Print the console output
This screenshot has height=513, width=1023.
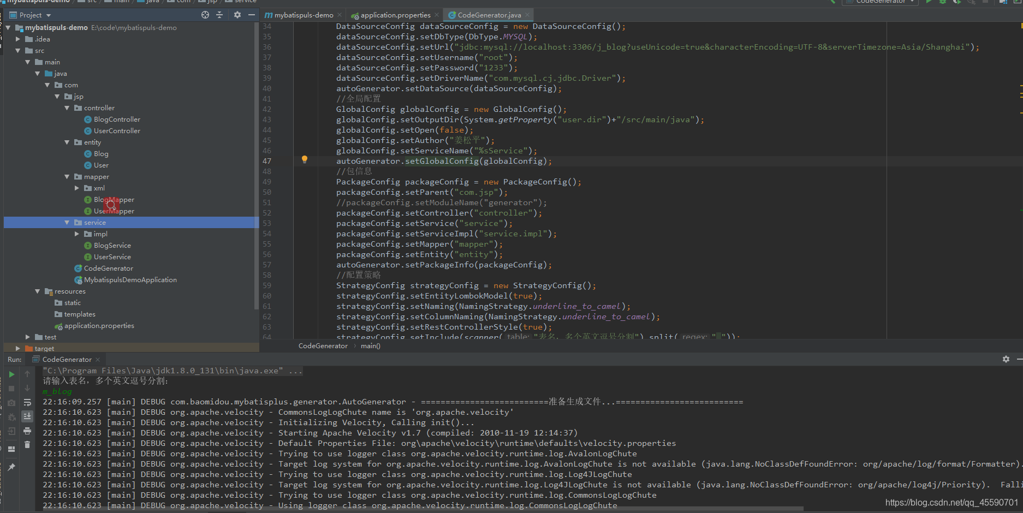pyautogui.click(x=27, y=431)
